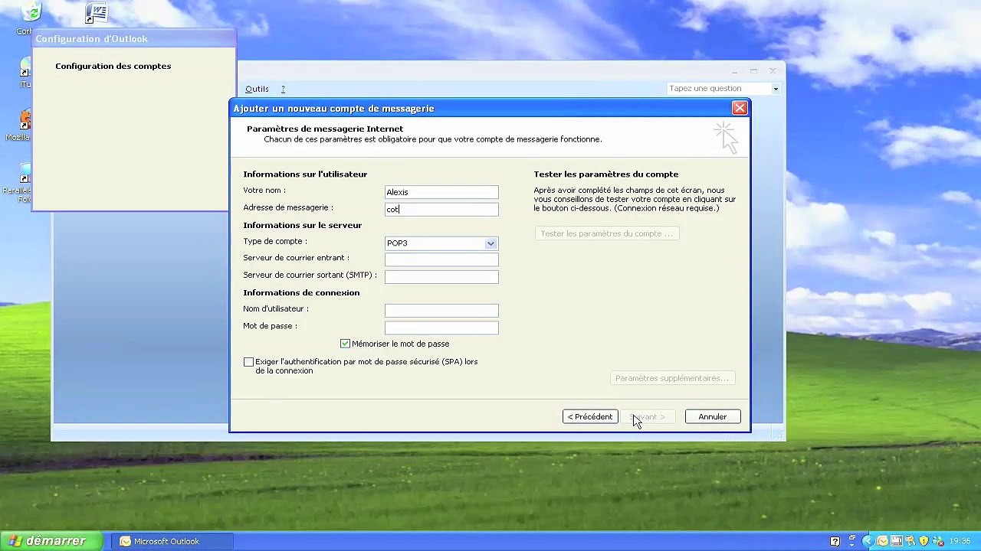Click the 'Serveur de courrier sortant (SMTP)' field

coord(441,276)
